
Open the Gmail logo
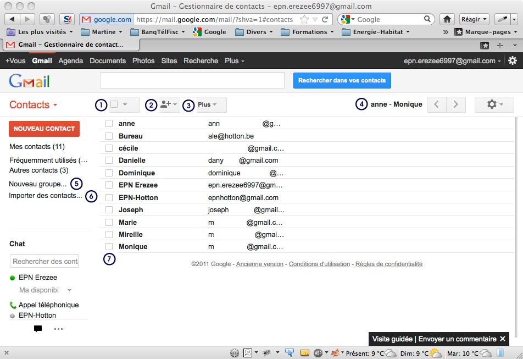(29, 81)
